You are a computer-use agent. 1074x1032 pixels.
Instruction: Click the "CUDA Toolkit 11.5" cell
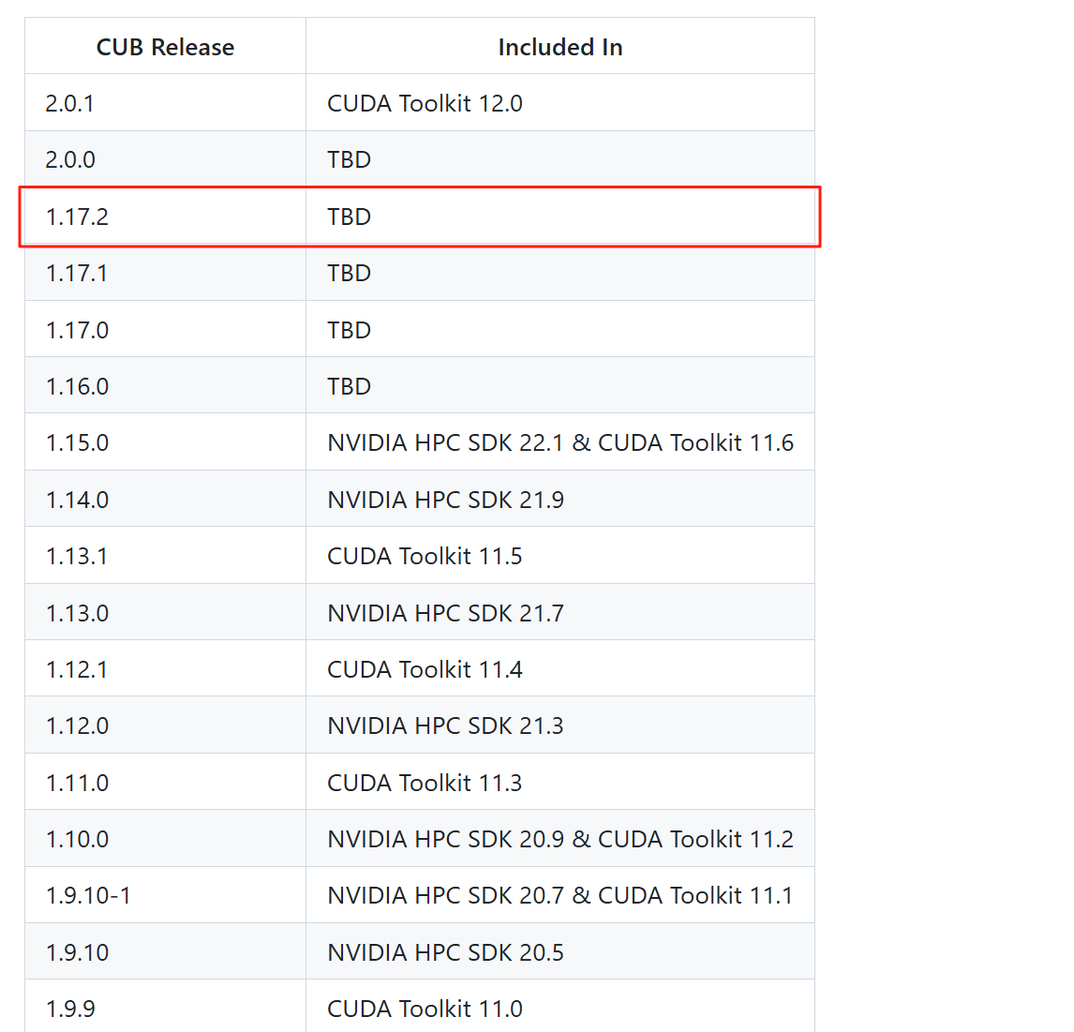click(560, 555)
